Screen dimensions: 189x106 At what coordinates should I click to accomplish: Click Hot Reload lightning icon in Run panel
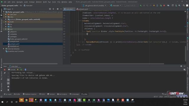(18, 69)
